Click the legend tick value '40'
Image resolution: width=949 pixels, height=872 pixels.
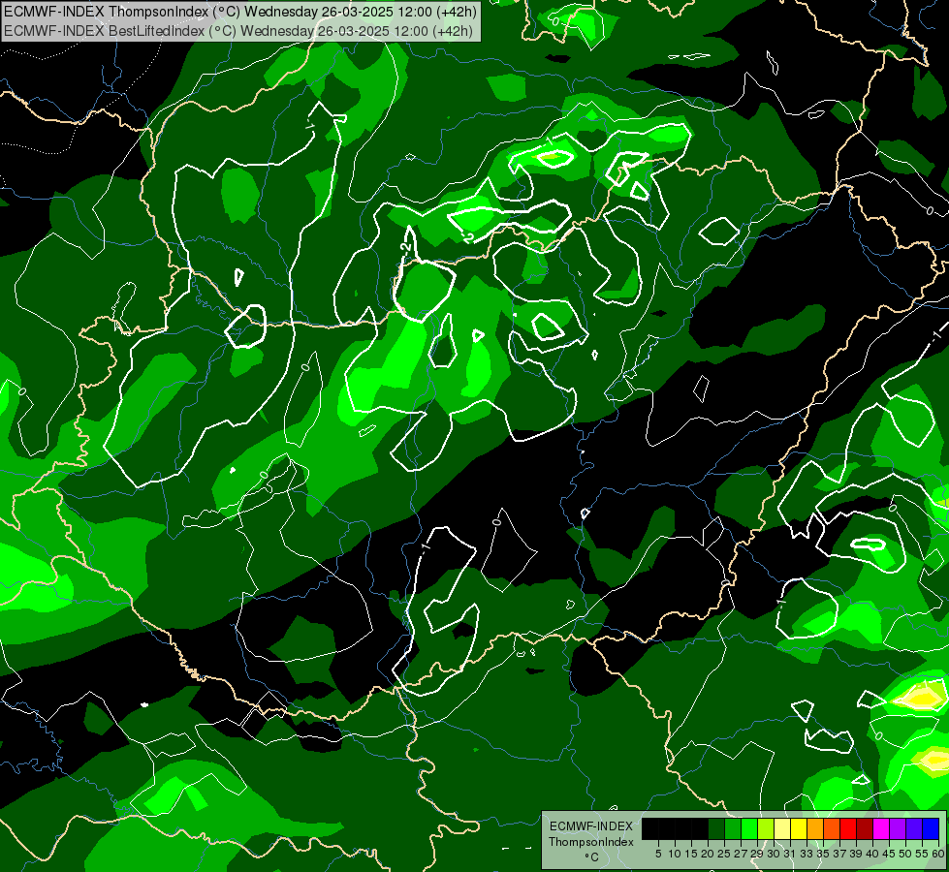coord(872,854)
